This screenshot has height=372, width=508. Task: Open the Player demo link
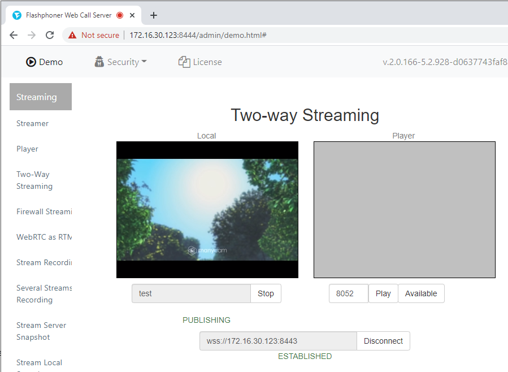tap(27, 149)
